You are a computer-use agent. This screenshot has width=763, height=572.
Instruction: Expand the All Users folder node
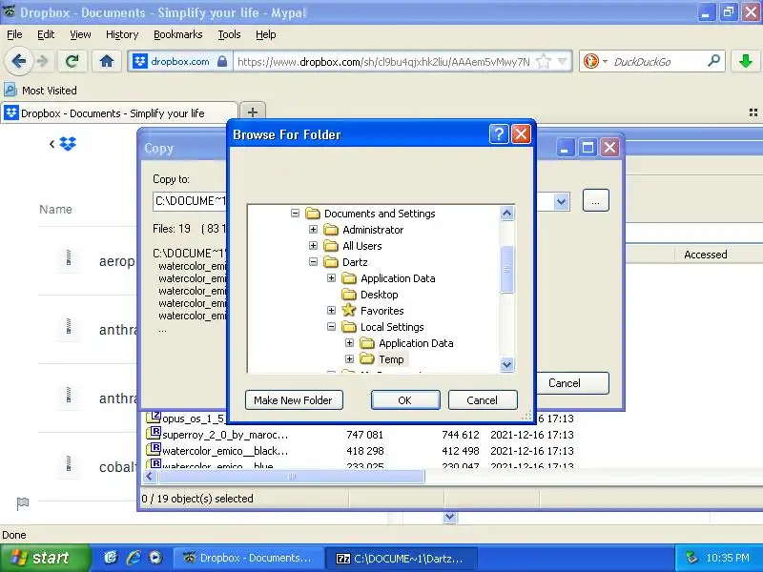314,246
